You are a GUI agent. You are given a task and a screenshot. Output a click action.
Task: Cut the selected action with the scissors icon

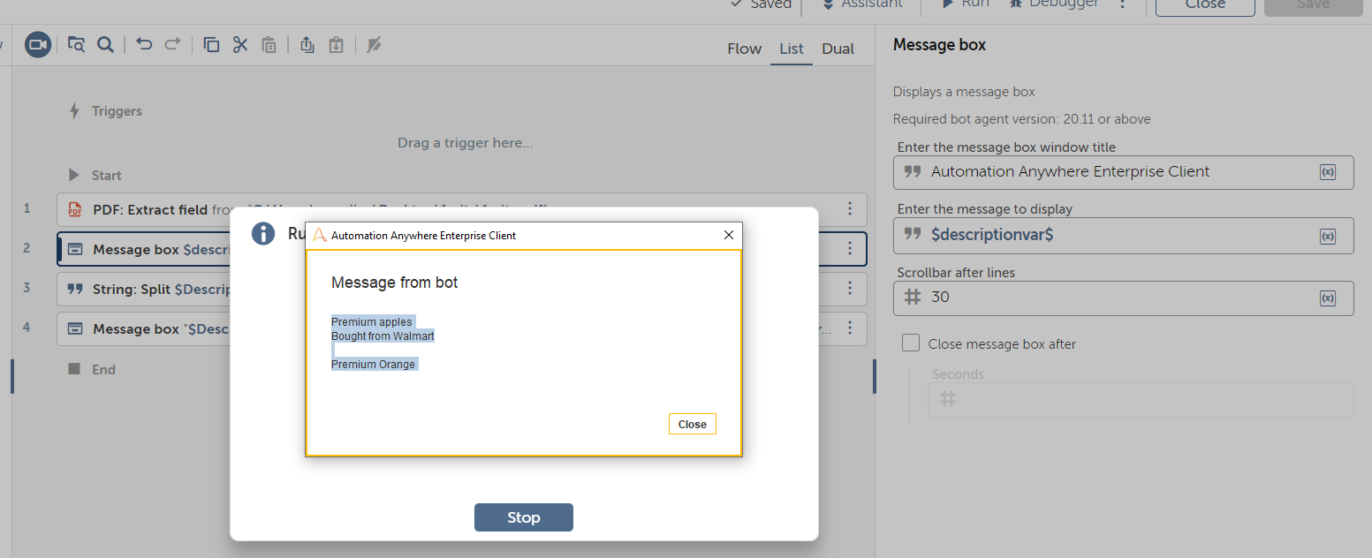pyautogui.click(x=240, y=45)
